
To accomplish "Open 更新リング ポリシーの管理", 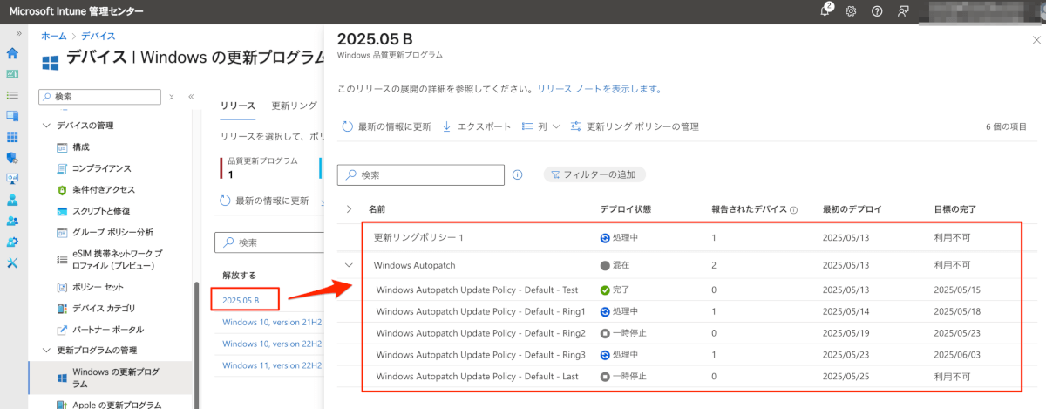I will pos(635,126).
